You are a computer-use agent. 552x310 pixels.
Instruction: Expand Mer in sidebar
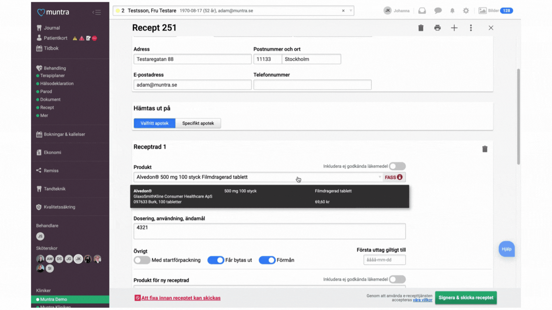point(44,116)
